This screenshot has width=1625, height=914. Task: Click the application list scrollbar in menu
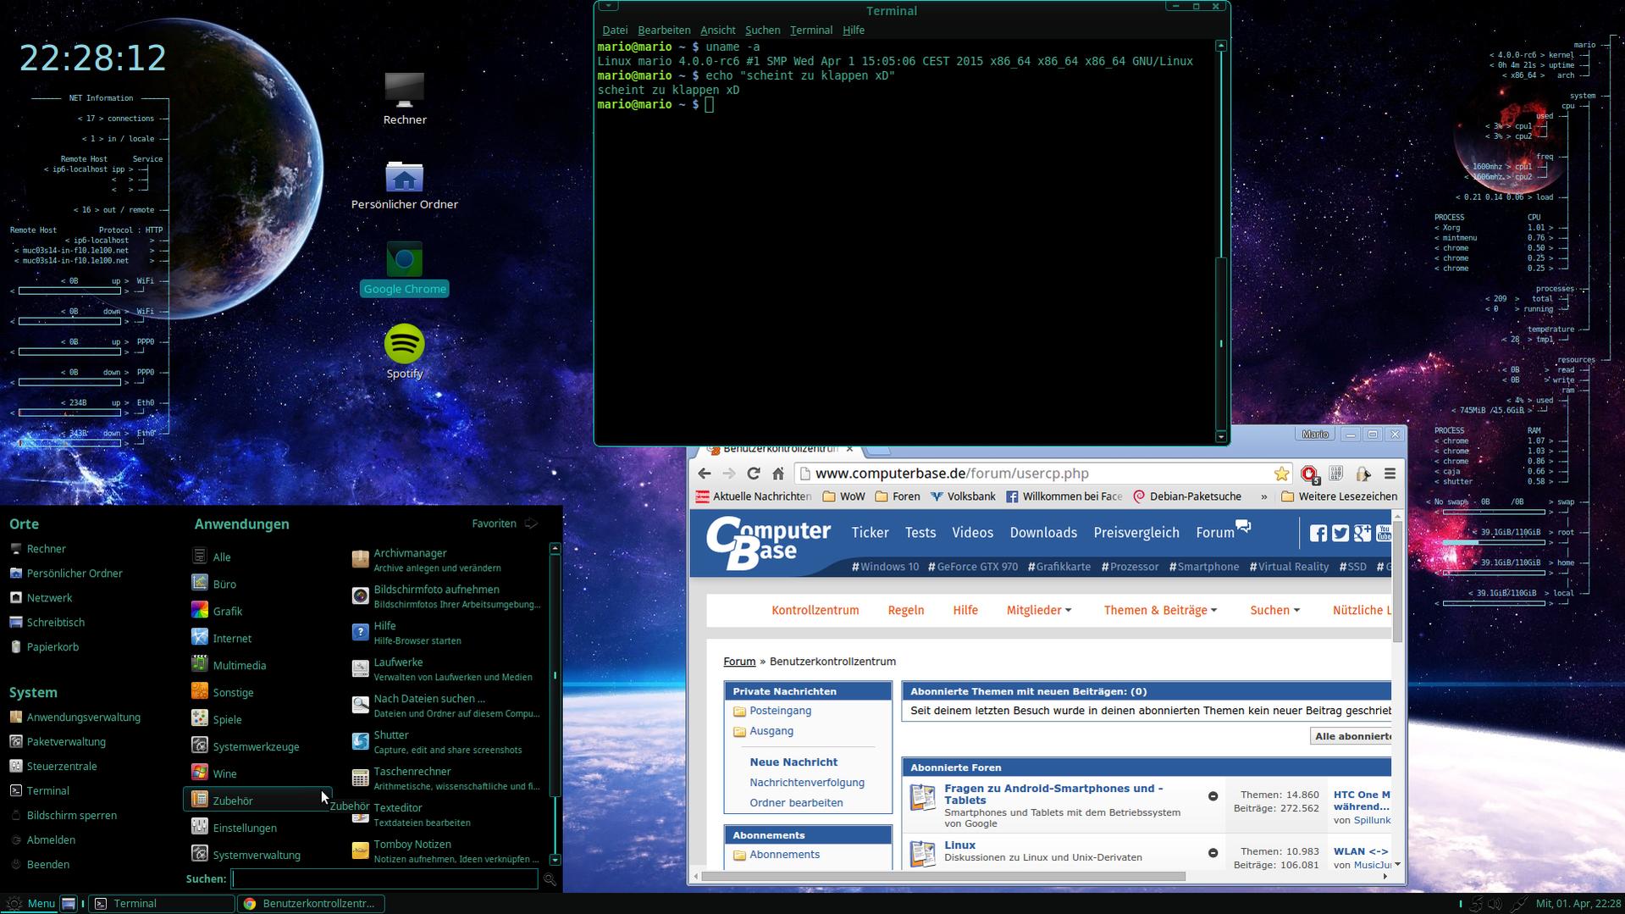(555, 675)
